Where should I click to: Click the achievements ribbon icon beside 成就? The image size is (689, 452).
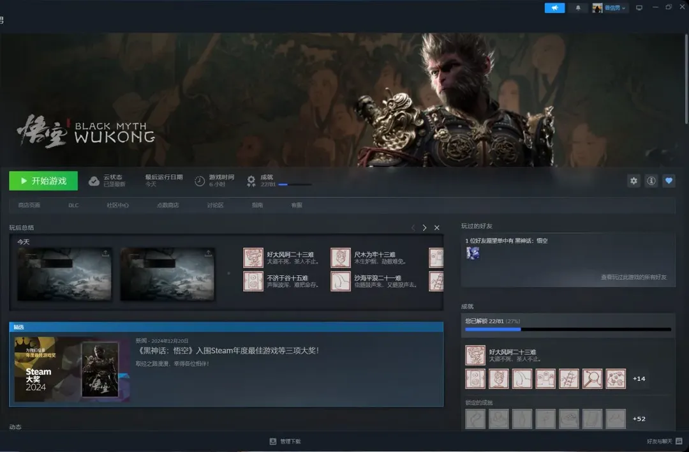coord(251,181)
